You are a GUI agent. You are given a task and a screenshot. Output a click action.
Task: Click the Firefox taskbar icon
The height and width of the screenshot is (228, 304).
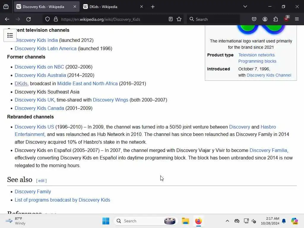(199, 221)
